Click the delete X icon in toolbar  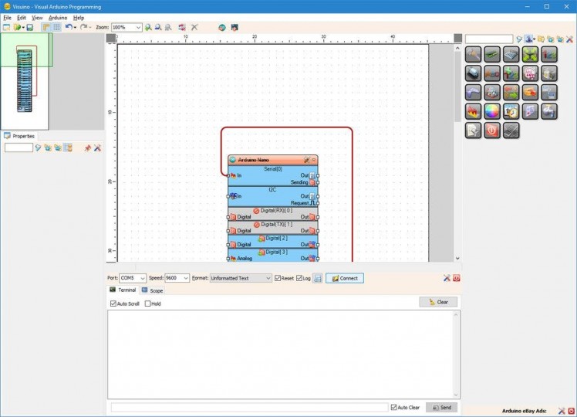[194, 27]
